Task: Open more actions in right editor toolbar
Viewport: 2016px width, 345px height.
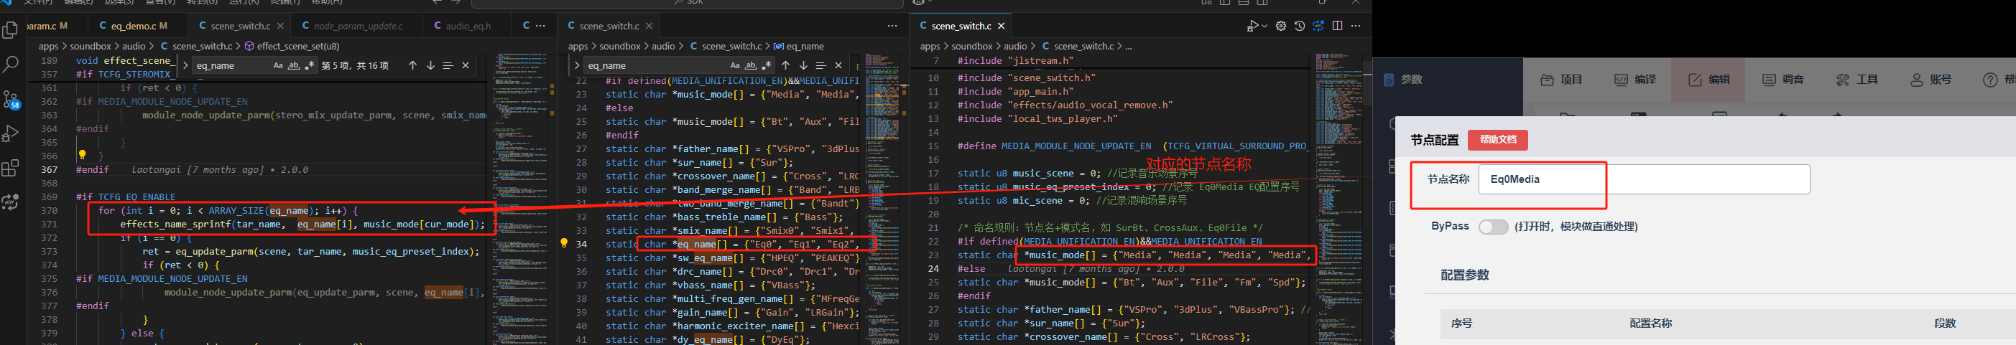Action: click(1356, 26)
